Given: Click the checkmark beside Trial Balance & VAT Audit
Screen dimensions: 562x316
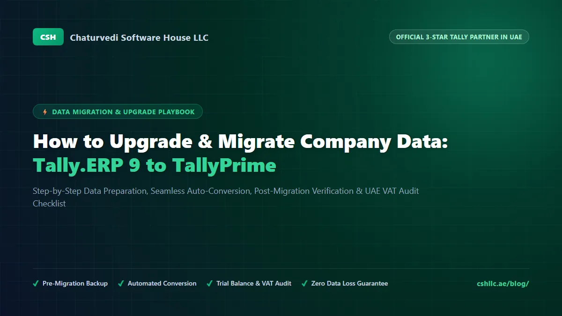Looking at the screenshot, I should [209, 283].
